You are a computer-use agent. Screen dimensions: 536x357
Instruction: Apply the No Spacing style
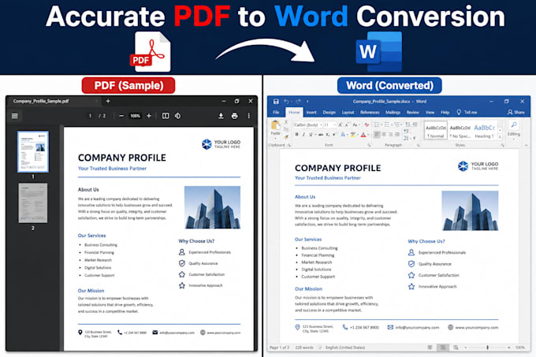(x=460, y=131)
